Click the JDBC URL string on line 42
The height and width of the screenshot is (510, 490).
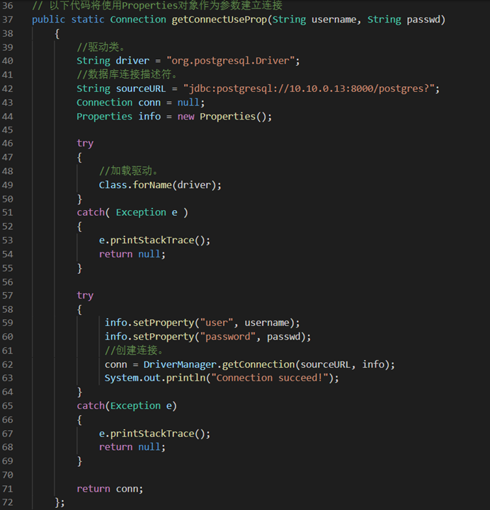[x=309, y=88]
